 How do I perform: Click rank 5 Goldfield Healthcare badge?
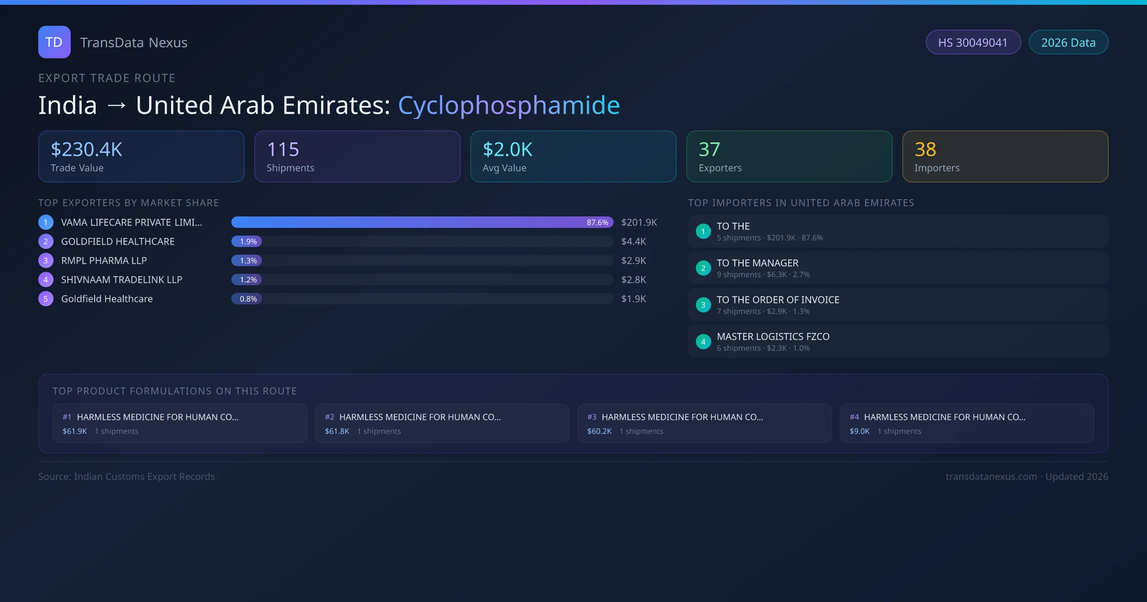46,299
